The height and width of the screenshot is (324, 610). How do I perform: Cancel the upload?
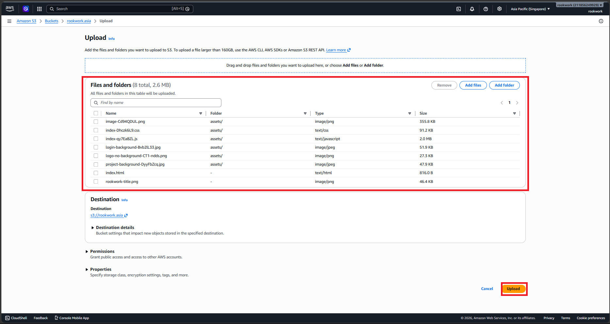(x=487, y=289)
